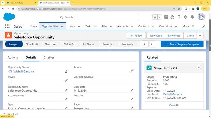This screenshot has height=118, width=211.
Task: Click the Opportunity crown record icon
Action: (x=8, y=35)
